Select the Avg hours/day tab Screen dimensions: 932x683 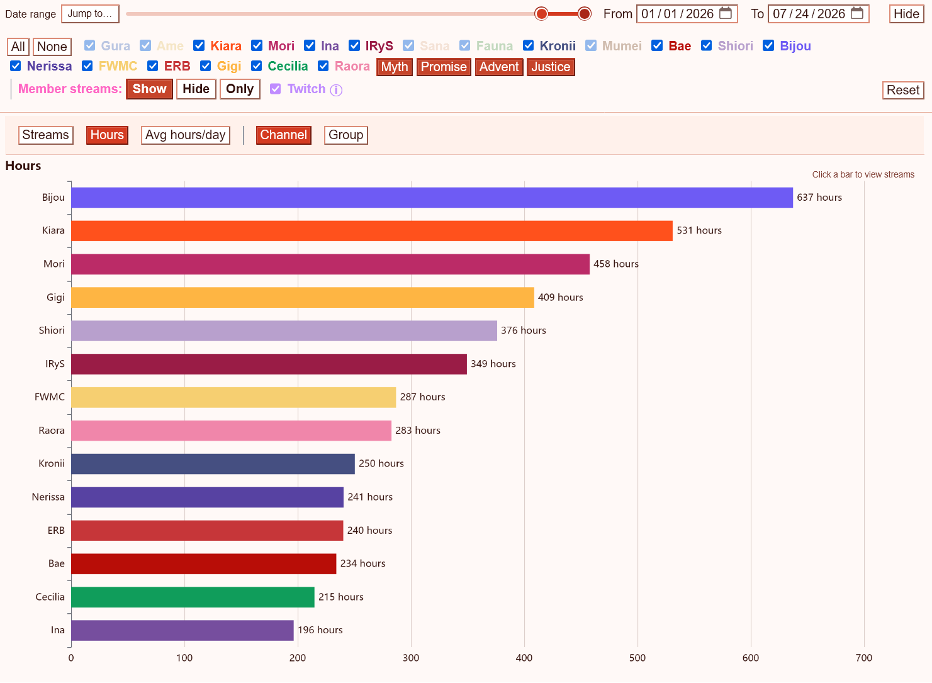point(185,135)
